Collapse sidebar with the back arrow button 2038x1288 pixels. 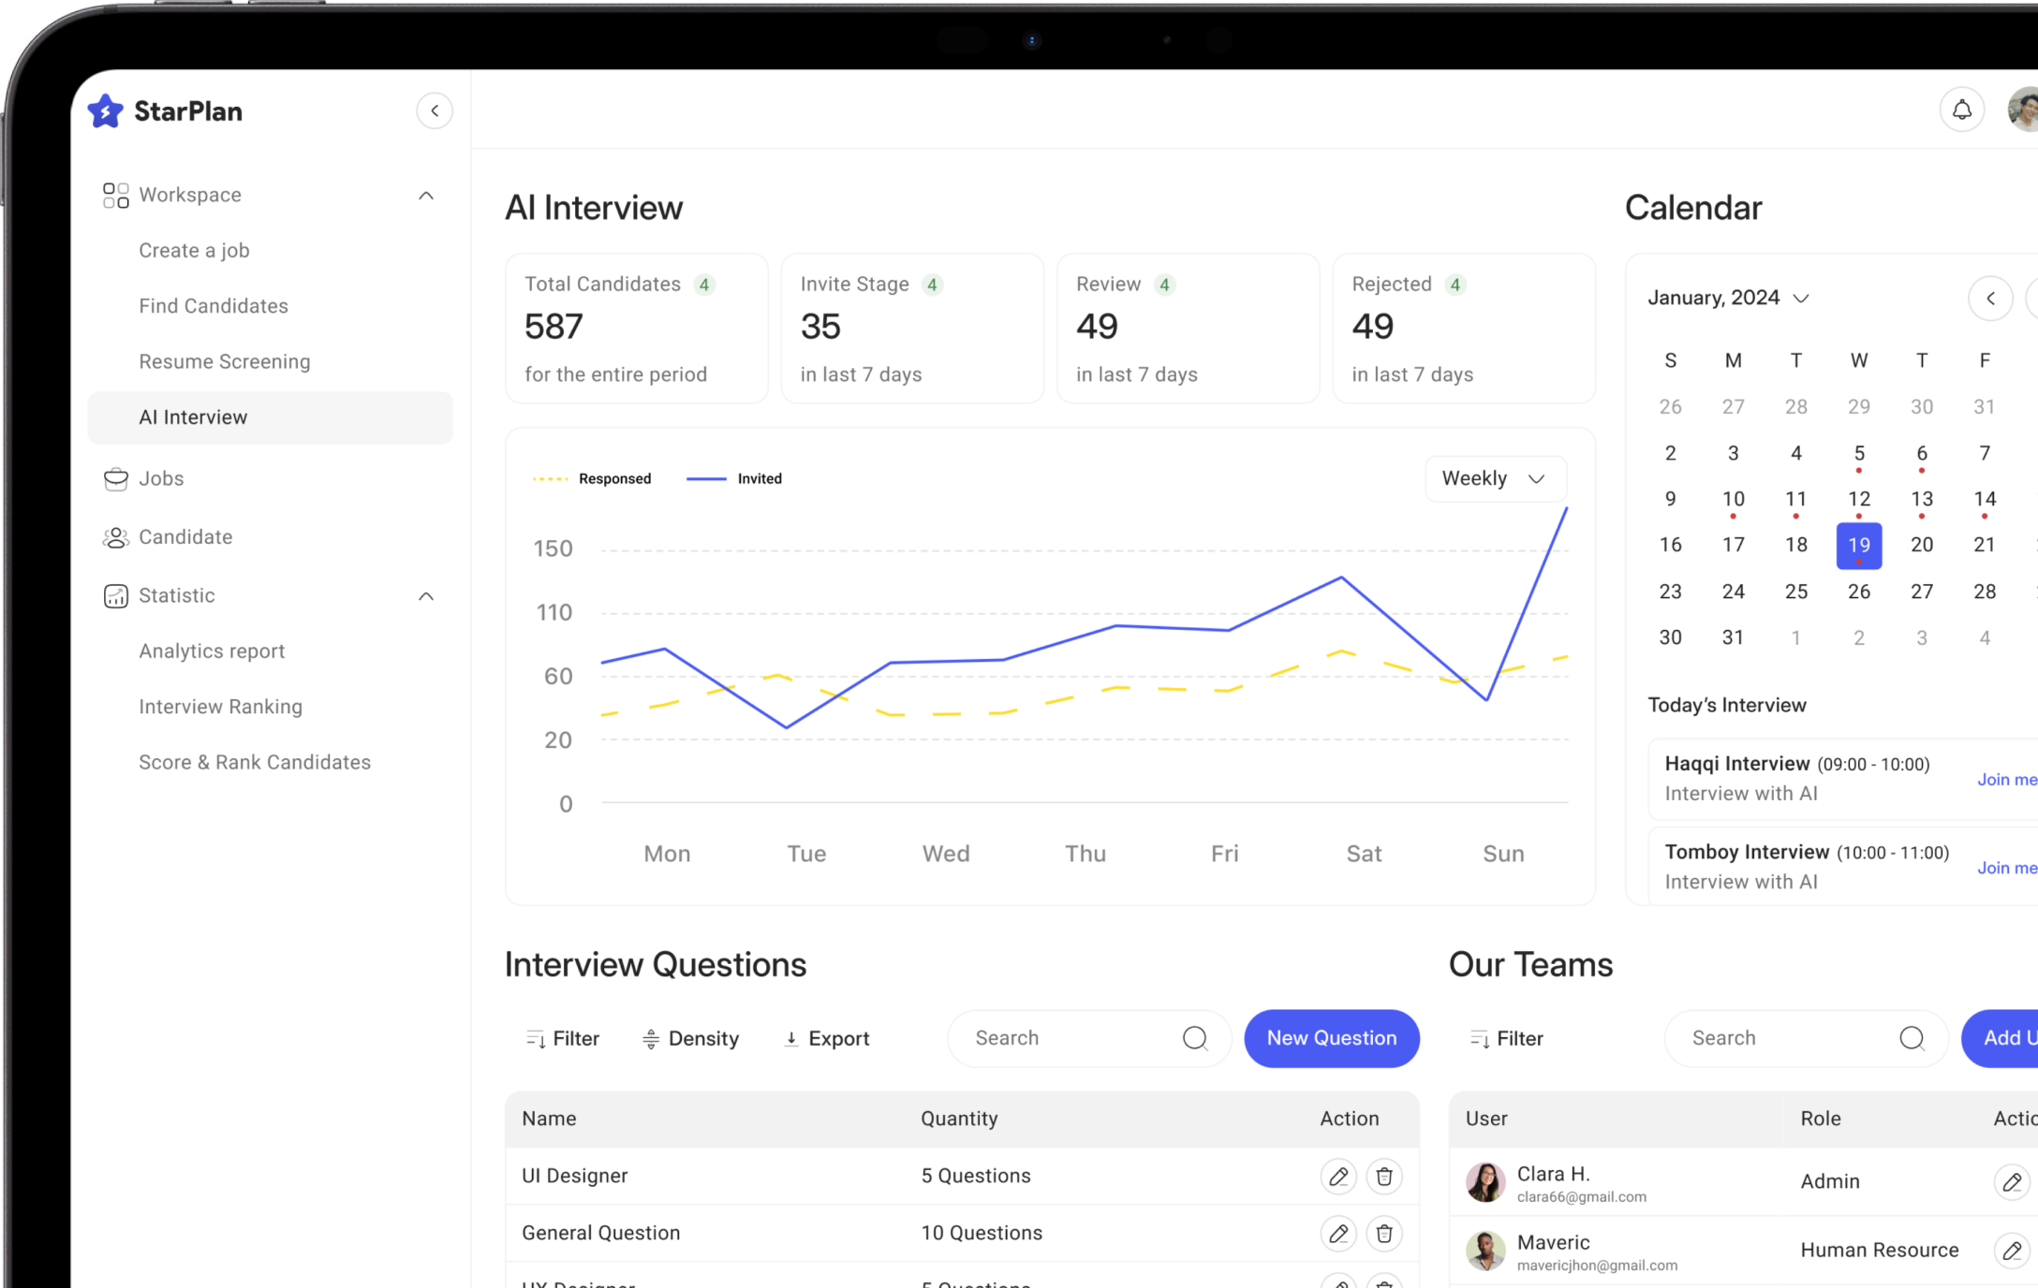(435, 110)
